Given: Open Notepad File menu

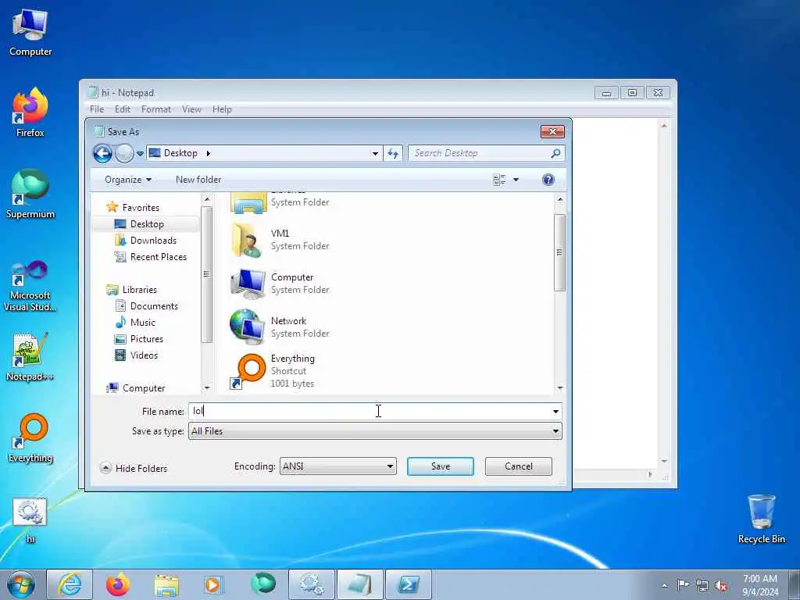Looking at the screenshot, I should click(x=97, y=109).
